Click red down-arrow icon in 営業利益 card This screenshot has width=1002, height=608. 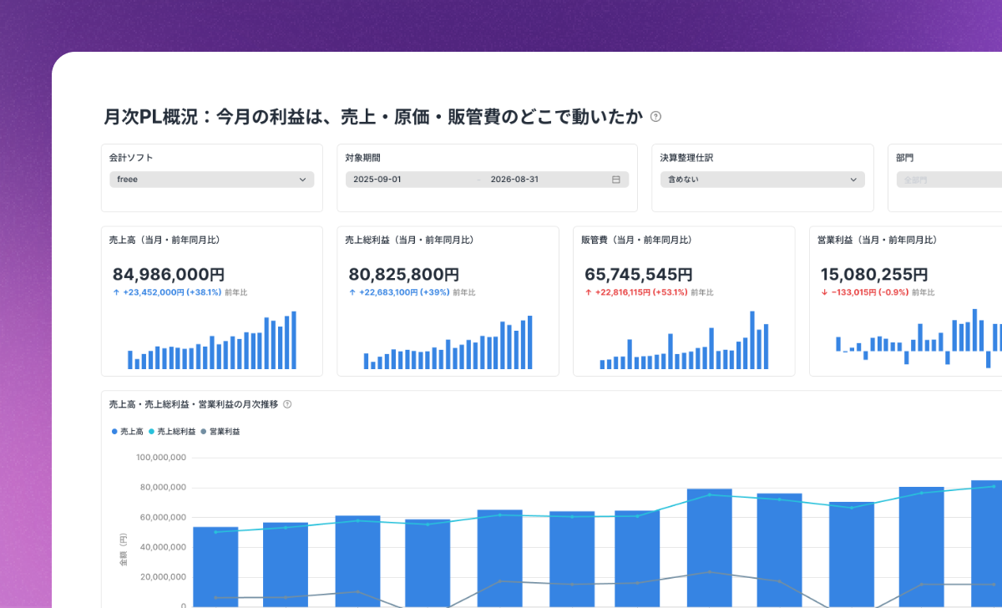824,293
